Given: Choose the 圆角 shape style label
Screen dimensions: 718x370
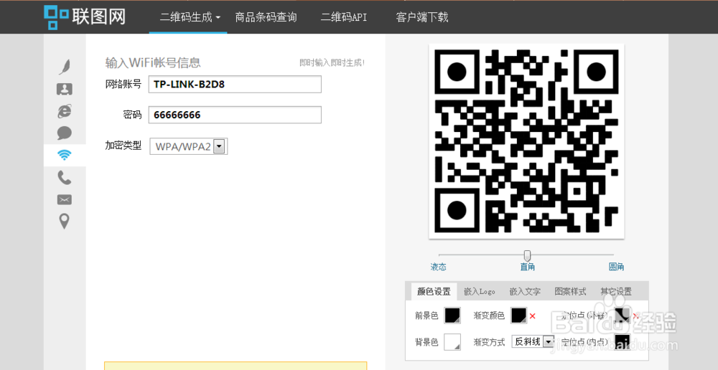Looking at the screenshot, I should pos(616,267).
